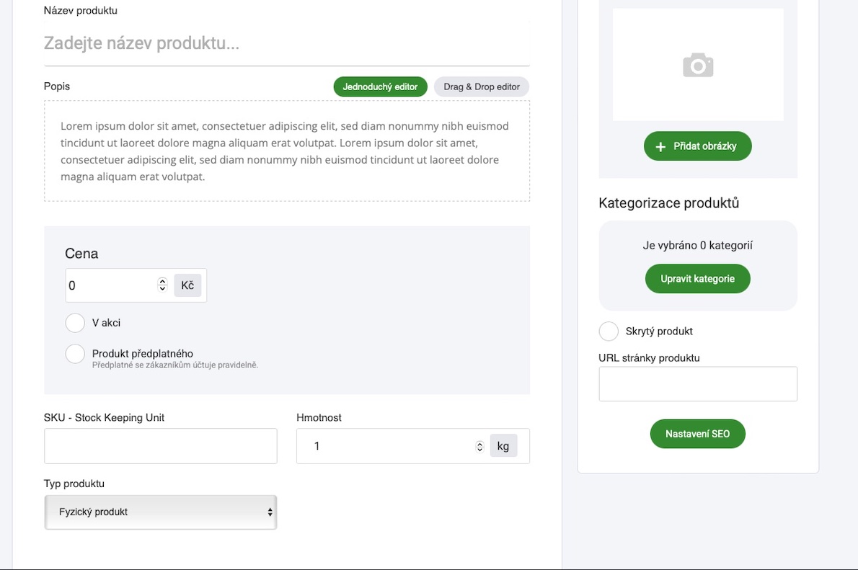The height and width of the screenshot is (570, 858).
Task: Enable the Skrytý produkt option
Action: 609,331
